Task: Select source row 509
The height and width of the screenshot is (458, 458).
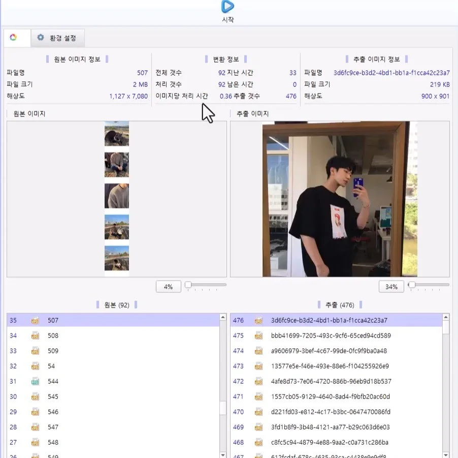Action: (113, 351)
